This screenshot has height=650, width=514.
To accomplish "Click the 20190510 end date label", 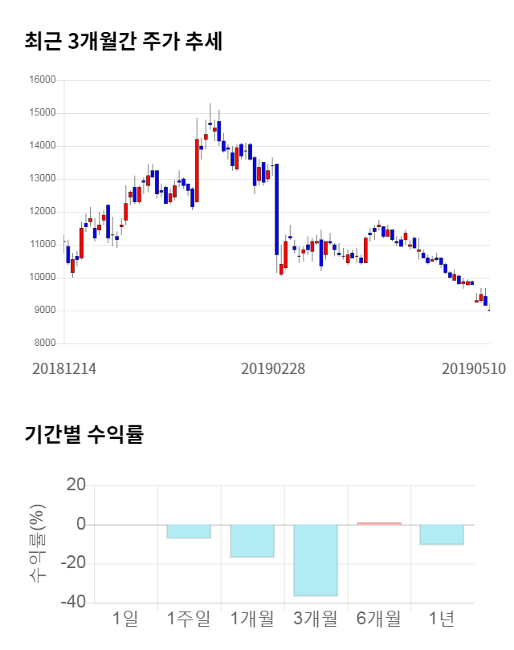I will (474, 369).
